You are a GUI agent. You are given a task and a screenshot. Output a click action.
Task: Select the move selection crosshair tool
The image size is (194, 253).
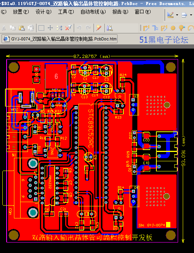click(50, 28)
